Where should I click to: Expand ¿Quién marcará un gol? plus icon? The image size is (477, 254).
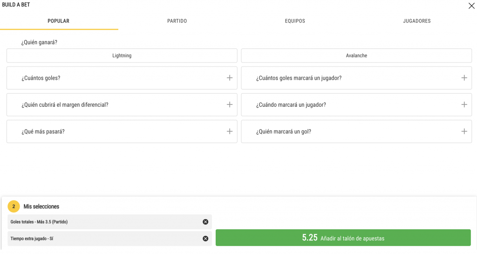(464, 131)
